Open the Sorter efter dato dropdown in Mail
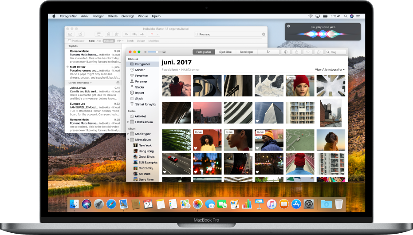The width and height of the screenshot is (413, 235). pyautogui.click(x=80, y=83)
